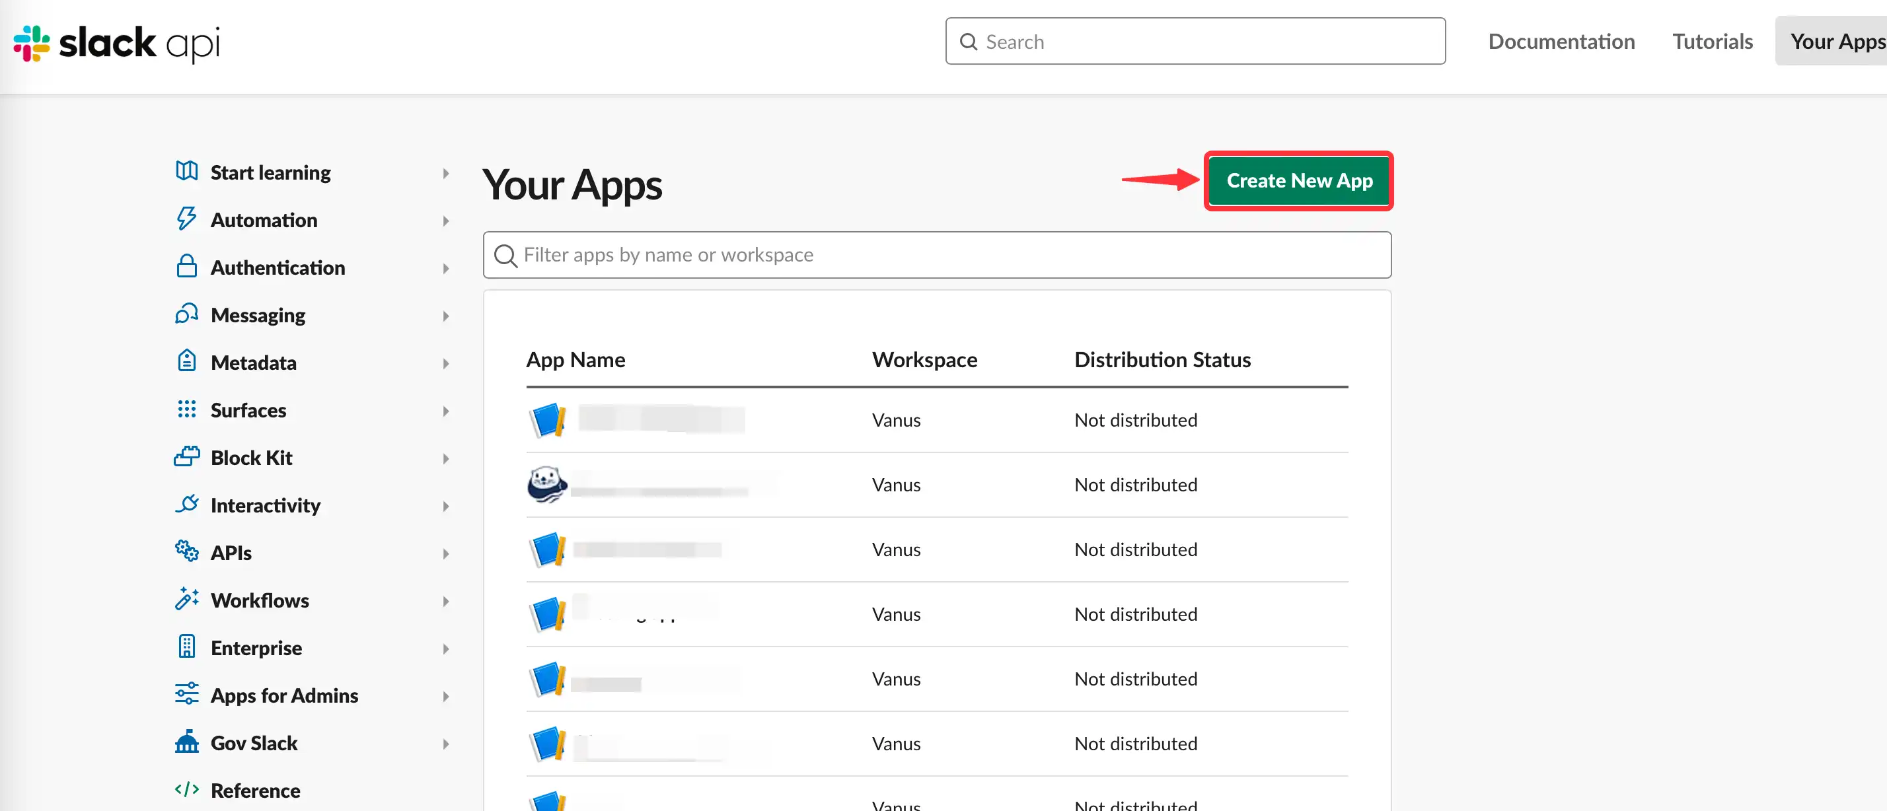
Task: Open Block Kit in sidebar
Action: pos(251,458)
